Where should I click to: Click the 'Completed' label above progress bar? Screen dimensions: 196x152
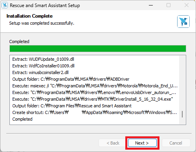point(19,42)
